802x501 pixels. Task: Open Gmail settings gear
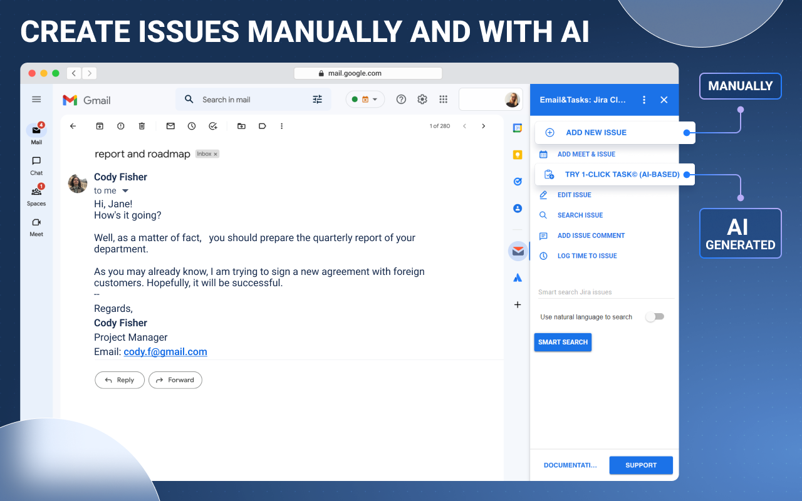(x=422, y=99)
